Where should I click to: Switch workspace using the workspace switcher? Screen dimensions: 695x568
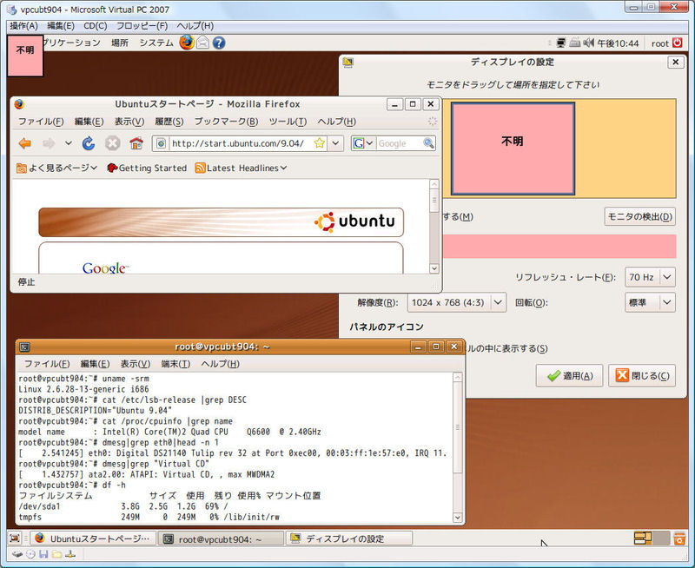coord(651,538)
